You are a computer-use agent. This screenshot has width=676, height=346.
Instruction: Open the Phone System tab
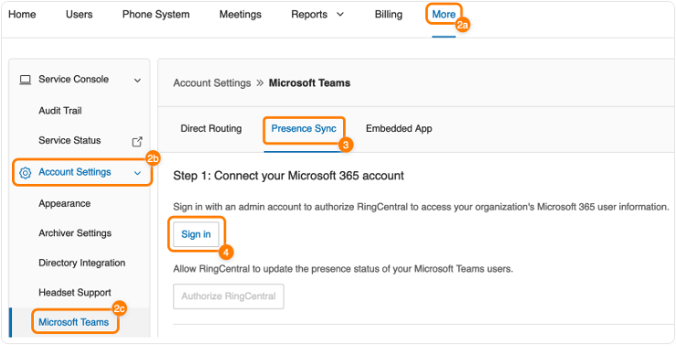point(156,15)
